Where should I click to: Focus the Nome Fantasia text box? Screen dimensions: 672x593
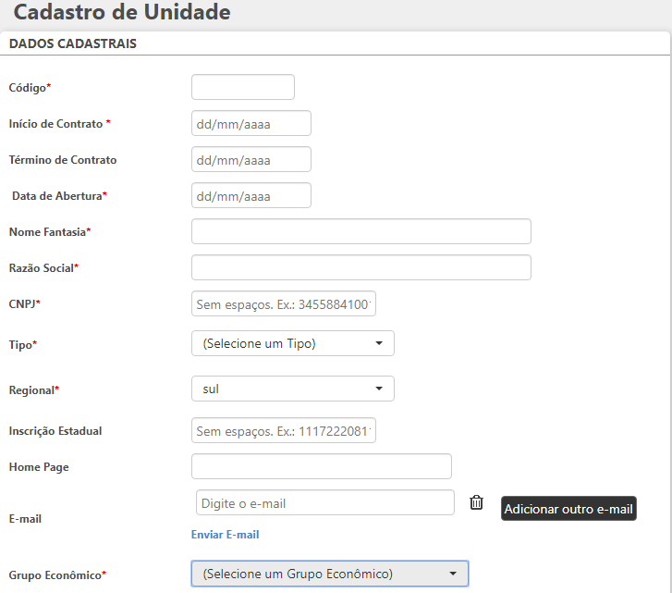pos(360,231)
